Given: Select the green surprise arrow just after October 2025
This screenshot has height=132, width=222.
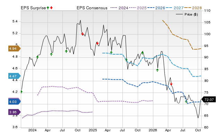Looking at the screenshot, I should point(143,53).
